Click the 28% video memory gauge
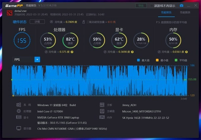 (x=141, y=40)
